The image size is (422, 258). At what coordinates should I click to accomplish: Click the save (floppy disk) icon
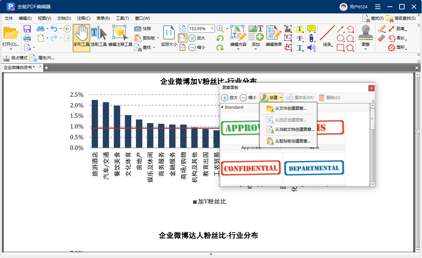(x=27, y=29)
